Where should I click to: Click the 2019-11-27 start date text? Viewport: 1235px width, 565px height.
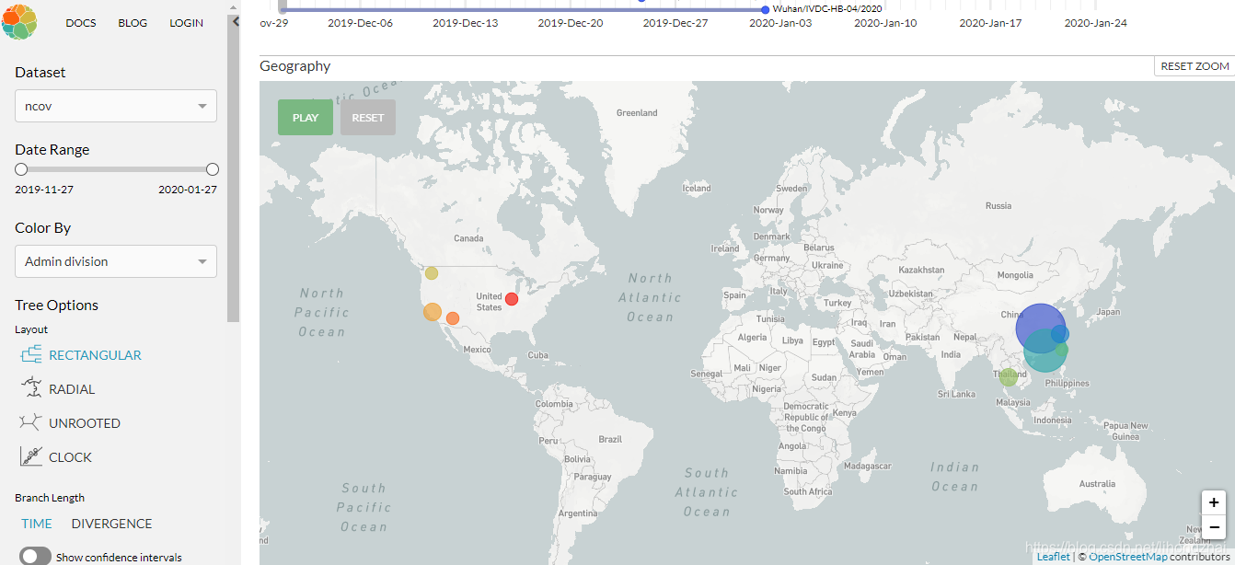click(44, 190)
